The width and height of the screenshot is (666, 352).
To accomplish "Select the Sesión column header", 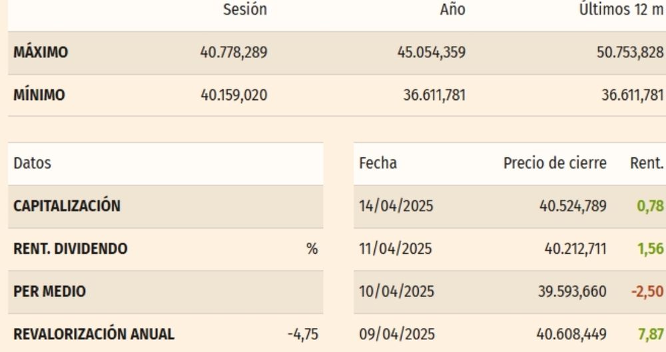I will tap(245, 9).
